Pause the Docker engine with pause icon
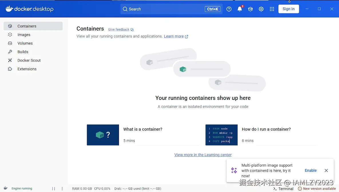The height and width of the screenshot is (192, 339). point(53,189)
